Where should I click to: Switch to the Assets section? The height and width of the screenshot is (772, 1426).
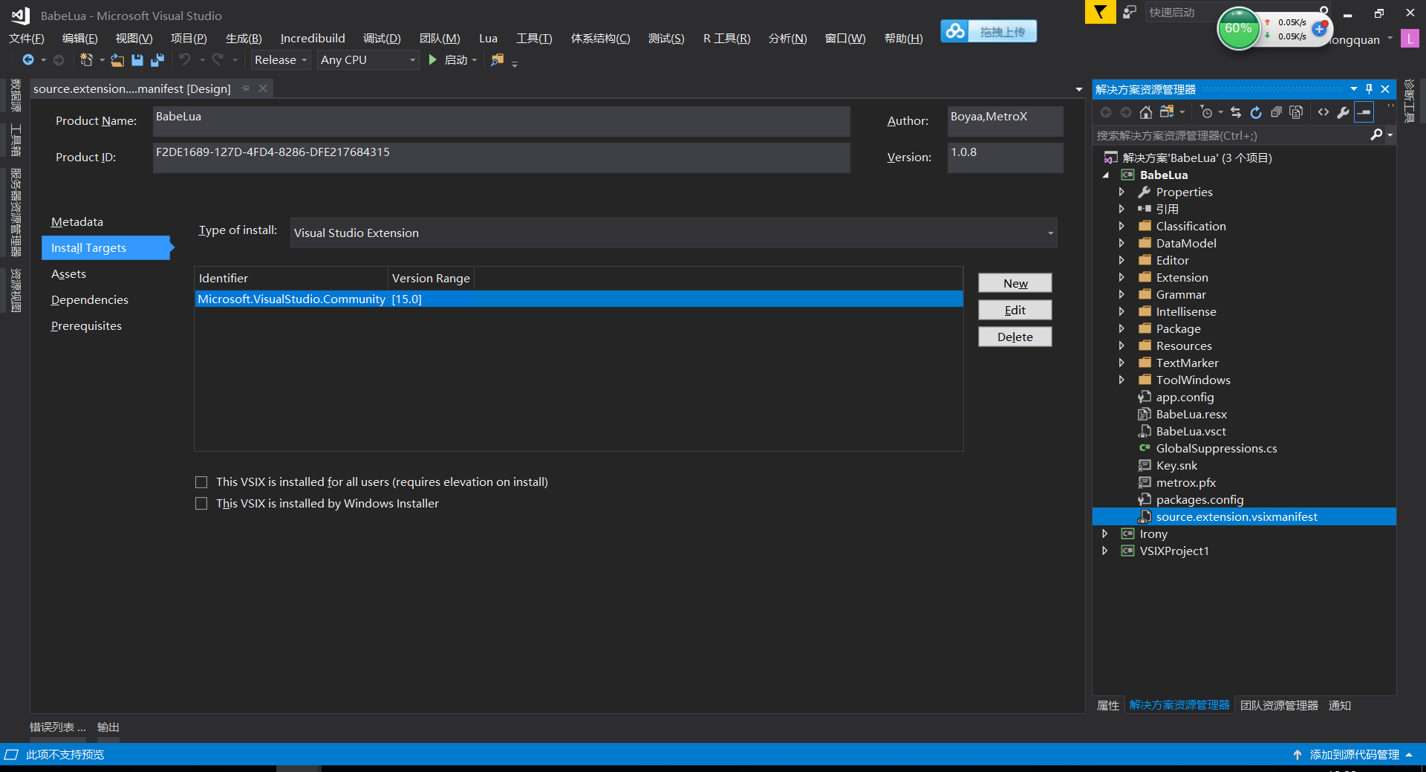pos(68,274)
